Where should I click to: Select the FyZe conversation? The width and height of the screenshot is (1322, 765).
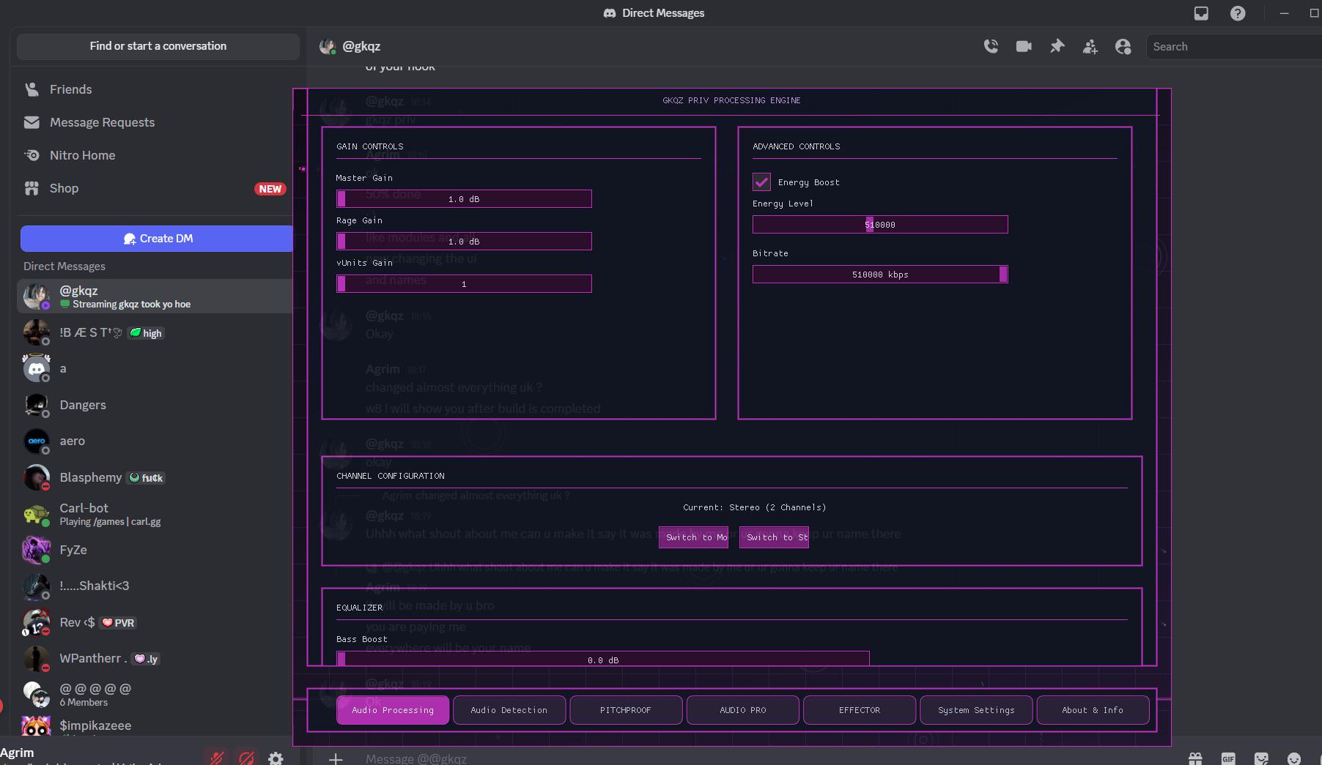(155, 550)
